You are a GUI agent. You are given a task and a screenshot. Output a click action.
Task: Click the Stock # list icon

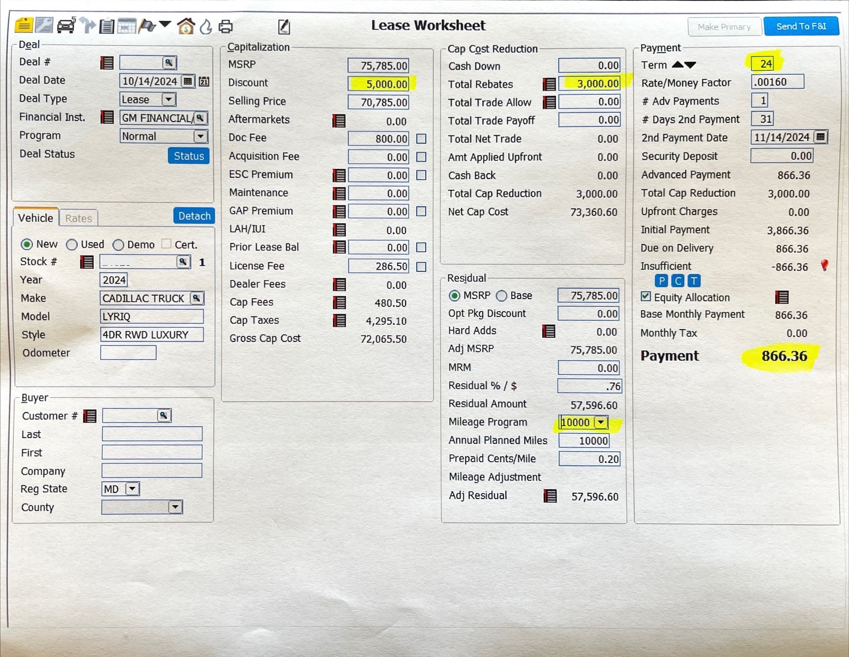pyautogui.click(x=87, y=262)
